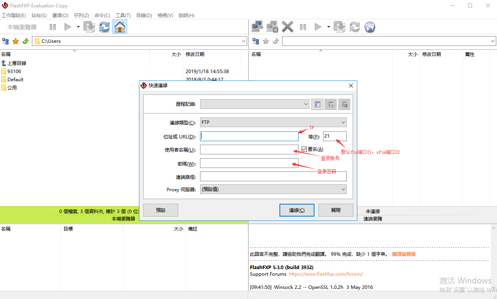Open the arrow beside the local play button

78,27
